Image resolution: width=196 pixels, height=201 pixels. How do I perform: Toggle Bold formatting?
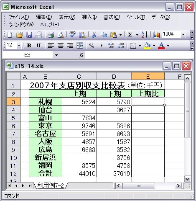(x=29, y=46)
